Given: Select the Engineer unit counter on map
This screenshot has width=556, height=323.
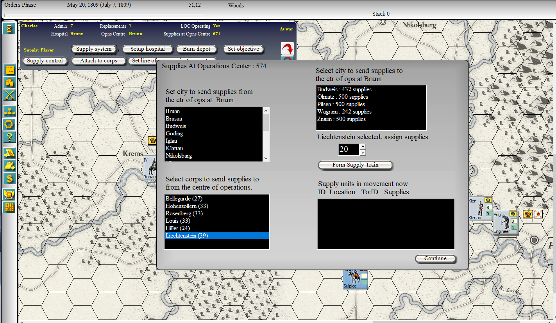Looking at the screenshot, I should [506, 222].
